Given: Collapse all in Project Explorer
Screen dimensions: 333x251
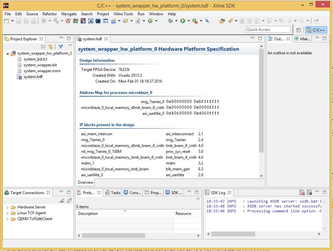Looking at the screenshot, I should coord(43,47).
